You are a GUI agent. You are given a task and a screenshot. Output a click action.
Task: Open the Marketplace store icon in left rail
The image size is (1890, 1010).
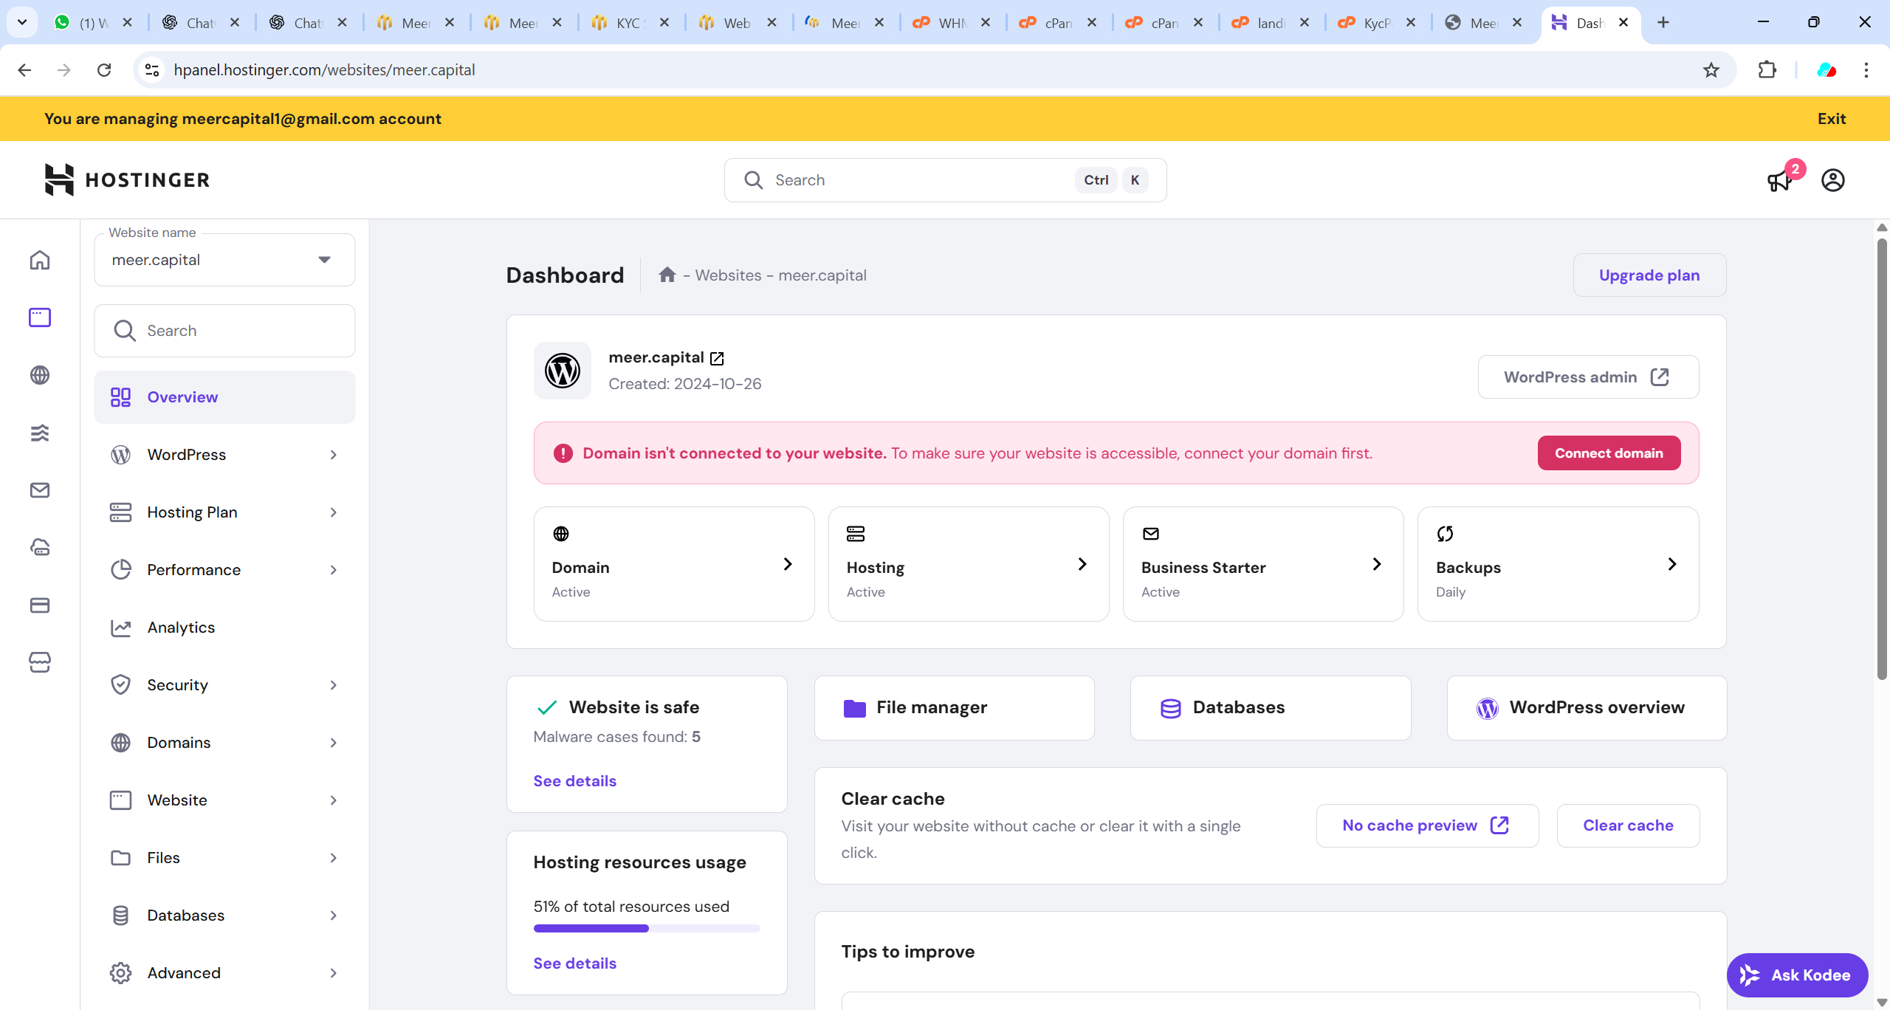(x=40, y=662)
